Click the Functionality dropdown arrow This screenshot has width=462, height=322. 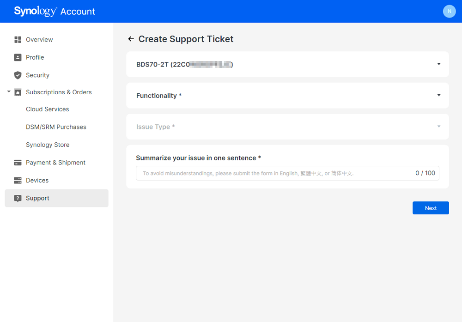tap(439, 95)
